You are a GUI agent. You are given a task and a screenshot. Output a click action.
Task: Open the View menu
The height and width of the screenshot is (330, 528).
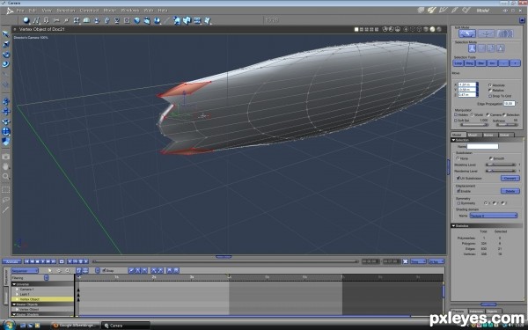coord(47,11)
